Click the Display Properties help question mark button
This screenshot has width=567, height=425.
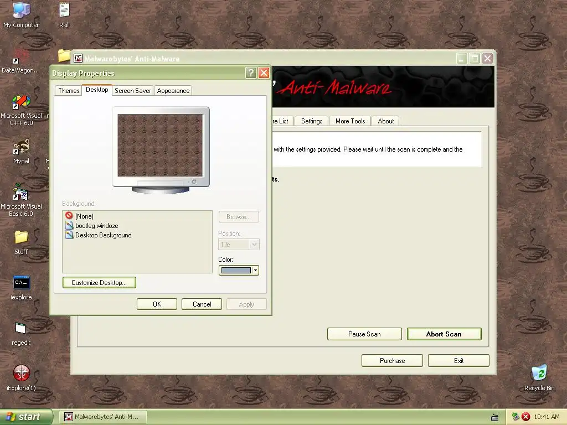click(x=251, y=73)
